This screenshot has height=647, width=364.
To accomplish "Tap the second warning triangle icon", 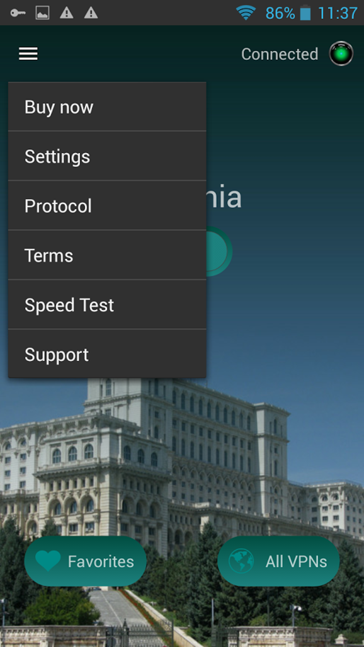I will click(91, 13).
